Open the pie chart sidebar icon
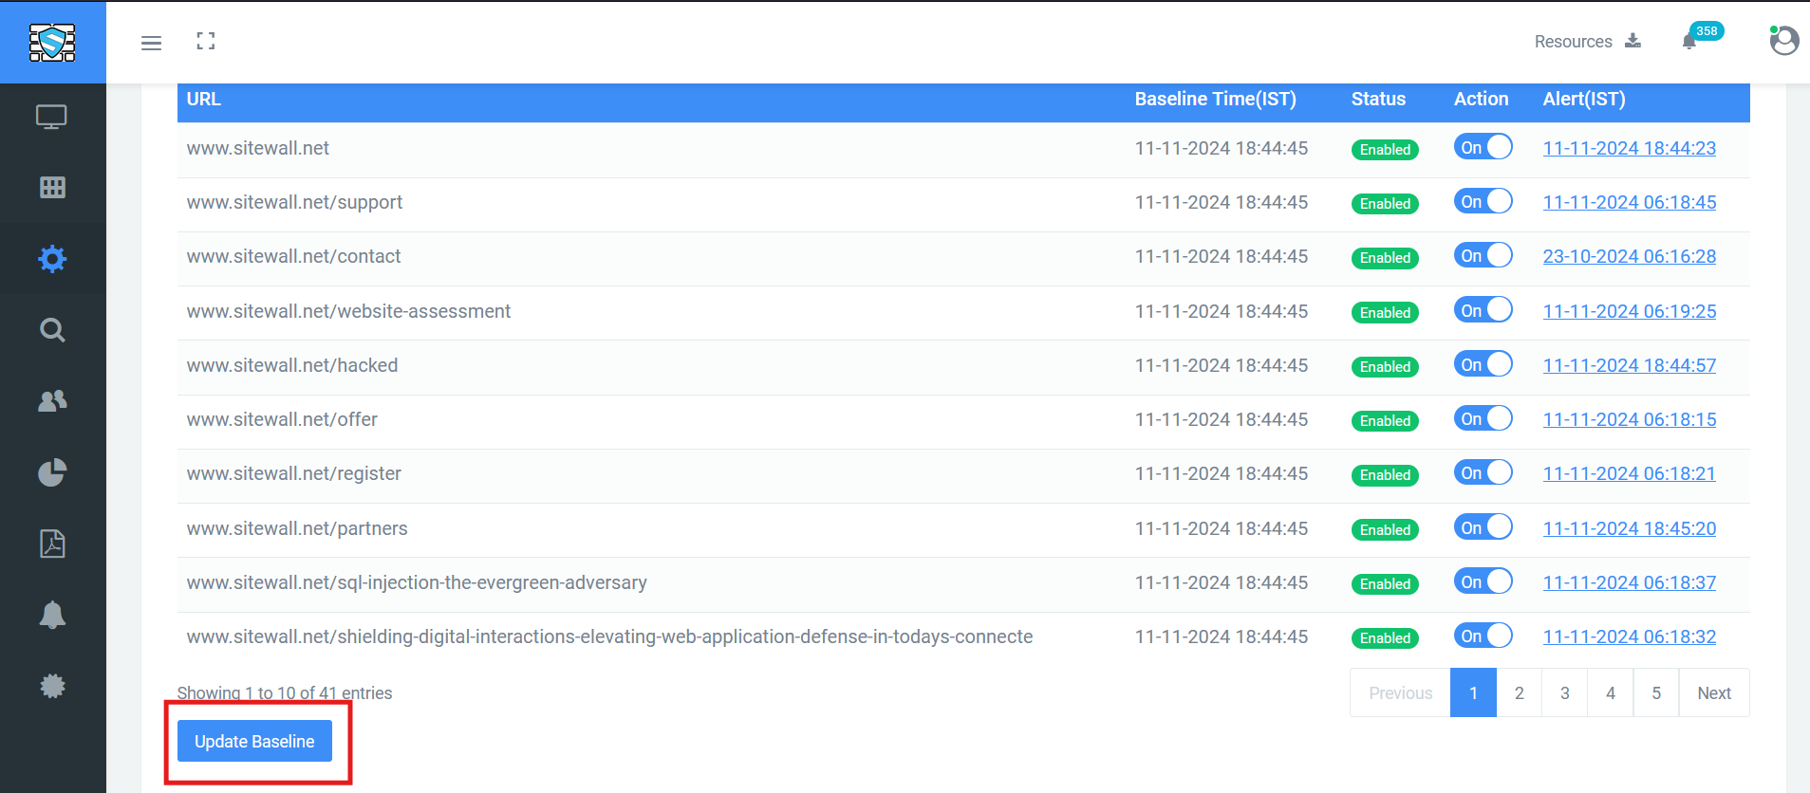Viewport: 1810px width, 793px height. pyautogui.click(x=52, y=472)
